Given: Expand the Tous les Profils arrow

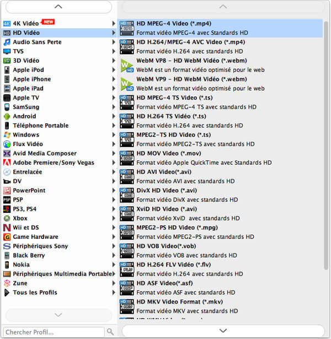Looking at the screenshot, I should [x=114, y=293].
